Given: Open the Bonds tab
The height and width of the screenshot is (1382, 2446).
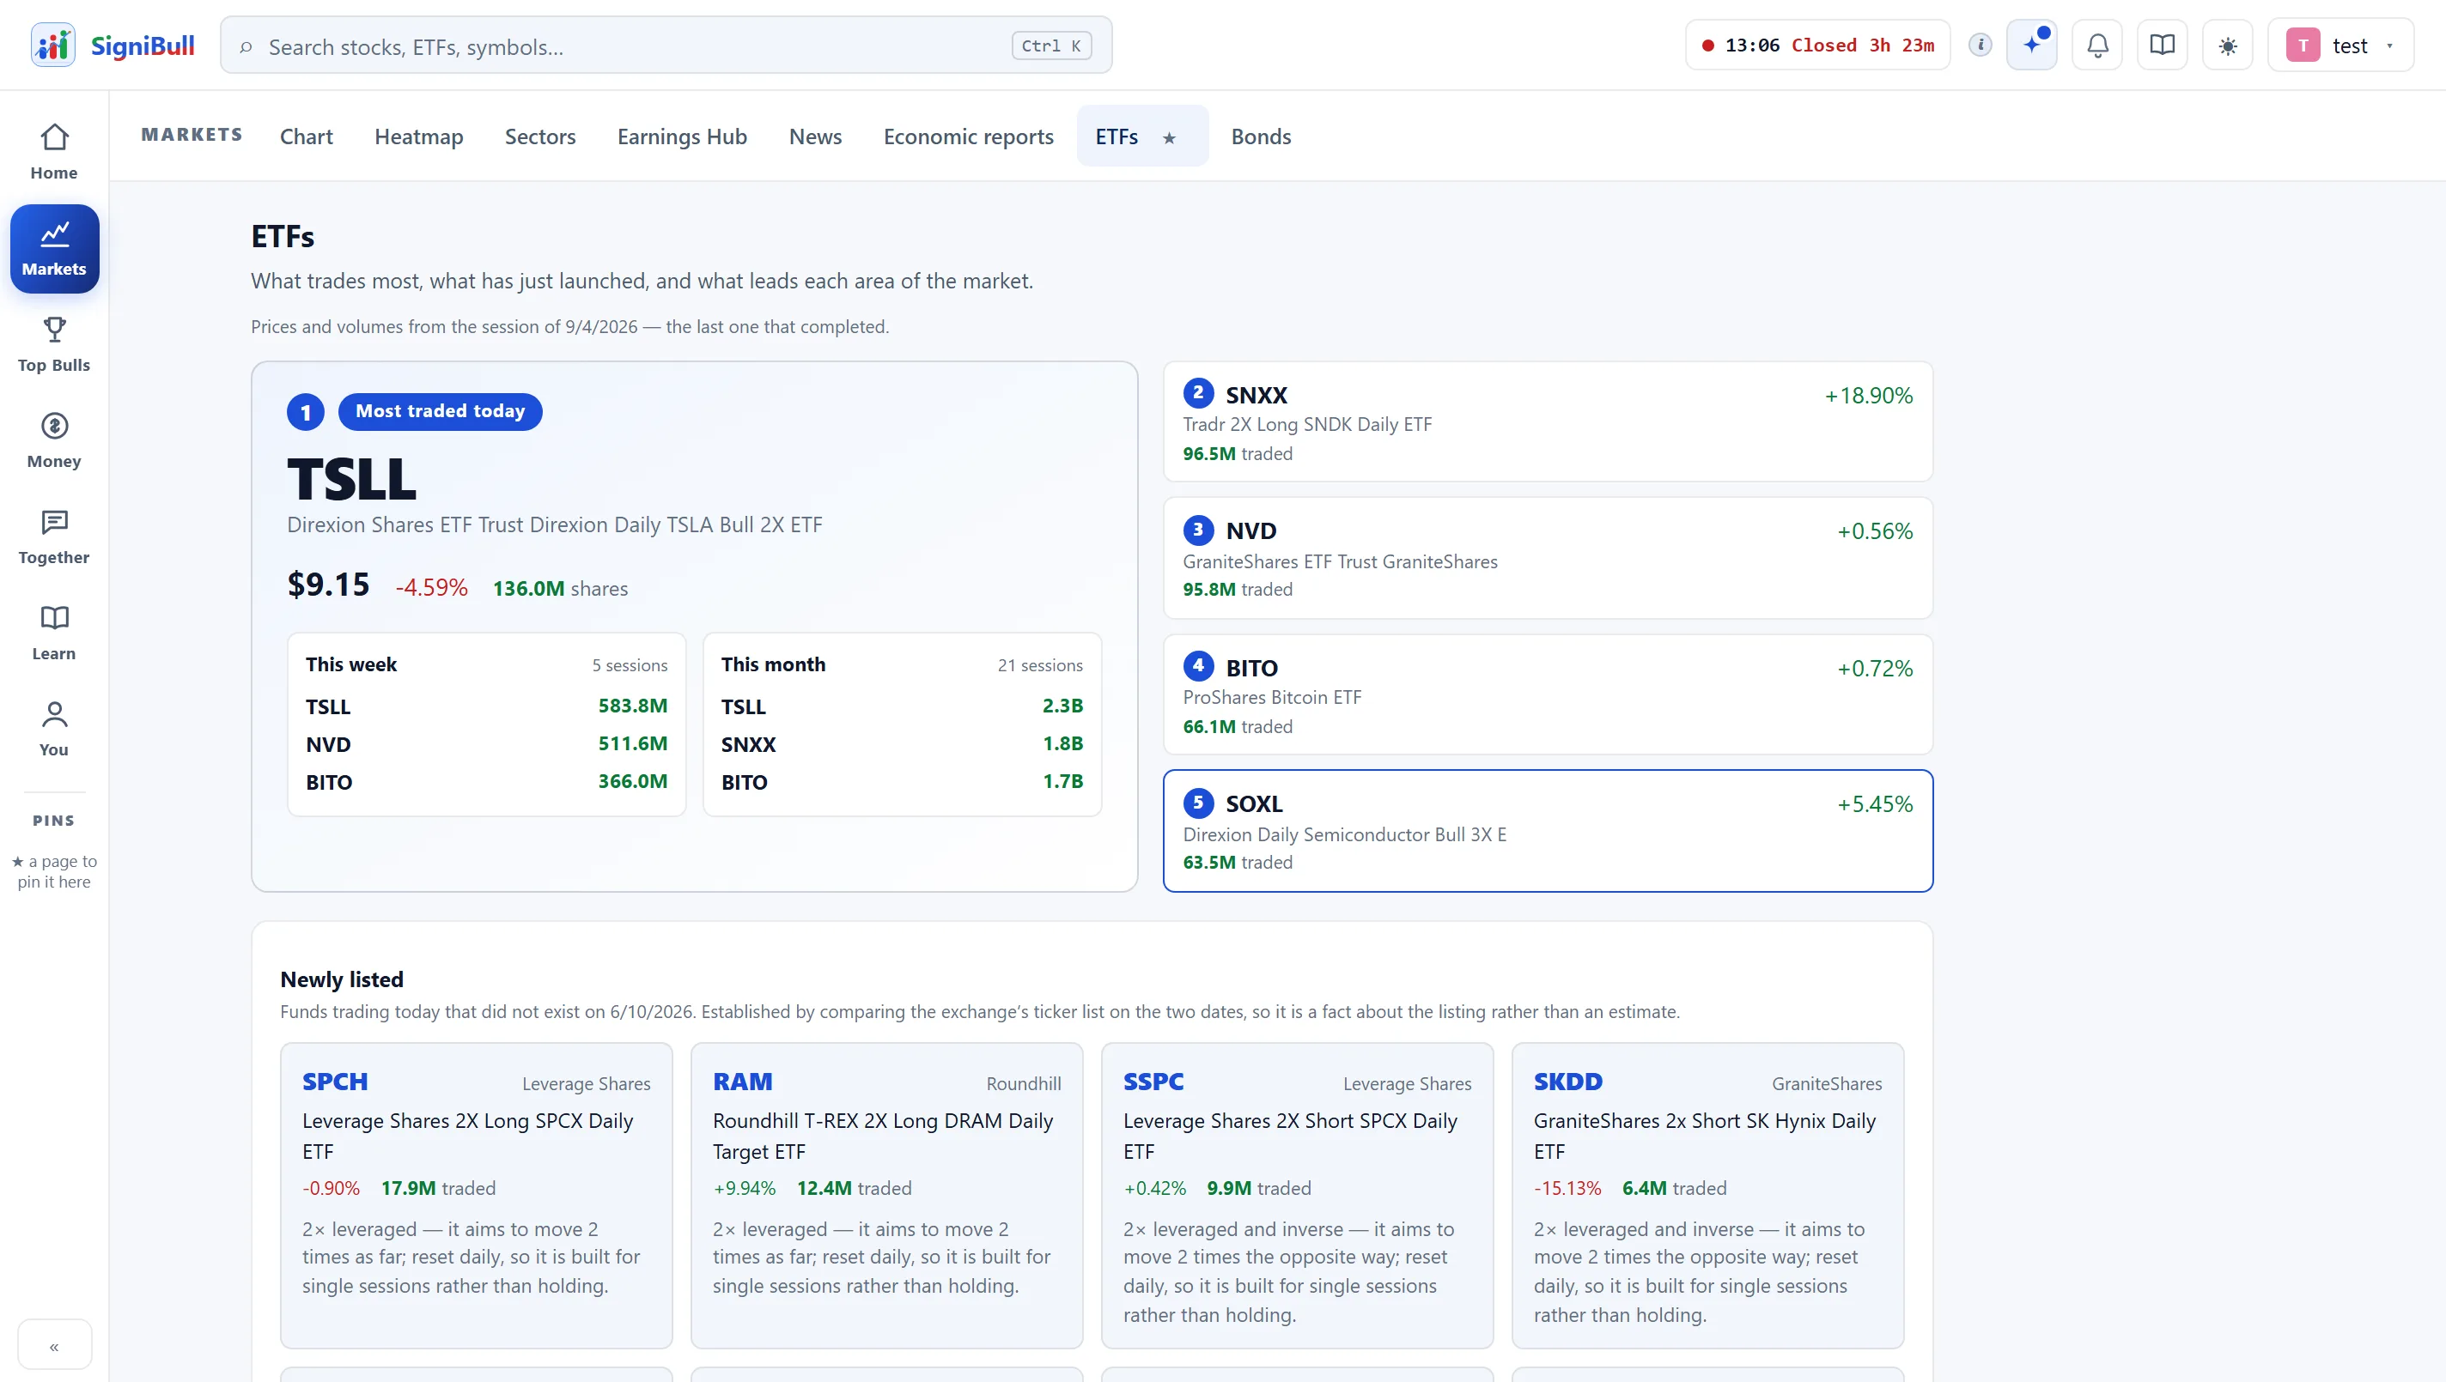Looking at the screenshot, I should (1260, 136).
